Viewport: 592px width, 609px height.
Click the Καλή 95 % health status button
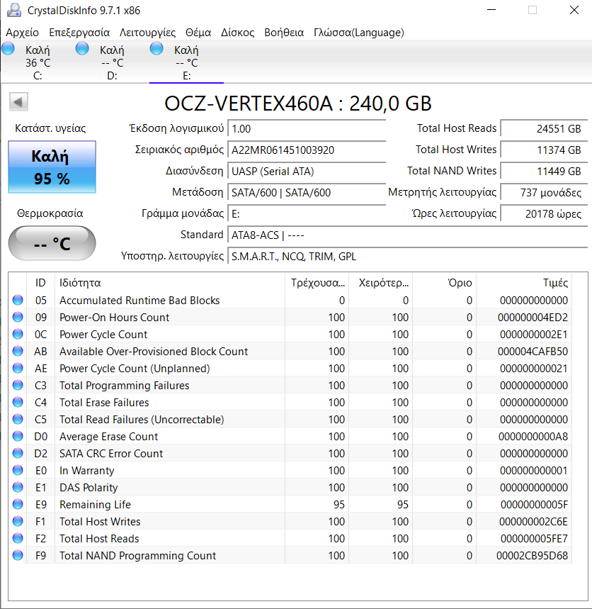coord(52,167)
